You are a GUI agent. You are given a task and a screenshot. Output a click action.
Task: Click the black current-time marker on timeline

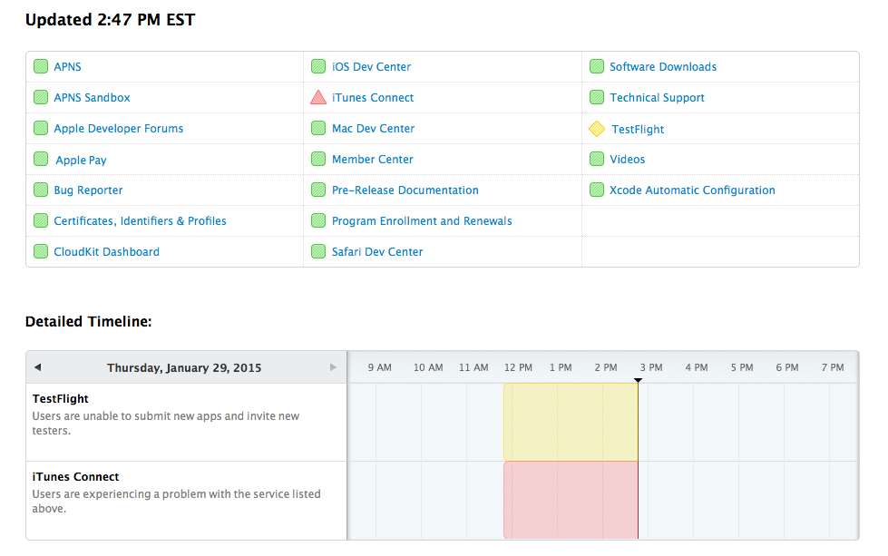point(638,380)
